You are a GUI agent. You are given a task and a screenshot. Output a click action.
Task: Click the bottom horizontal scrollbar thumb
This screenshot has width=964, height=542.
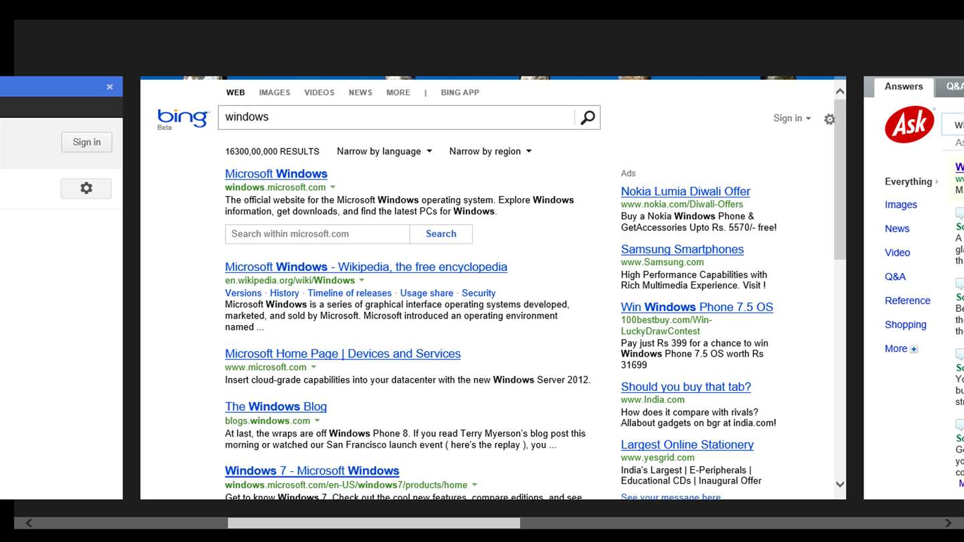pos(374,523)
